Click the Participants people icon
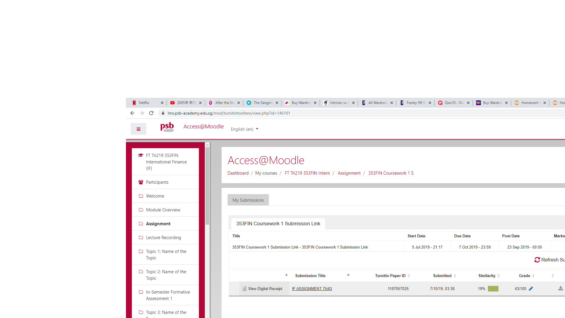This screenshot has width=565, height=318. coord(141,182)
